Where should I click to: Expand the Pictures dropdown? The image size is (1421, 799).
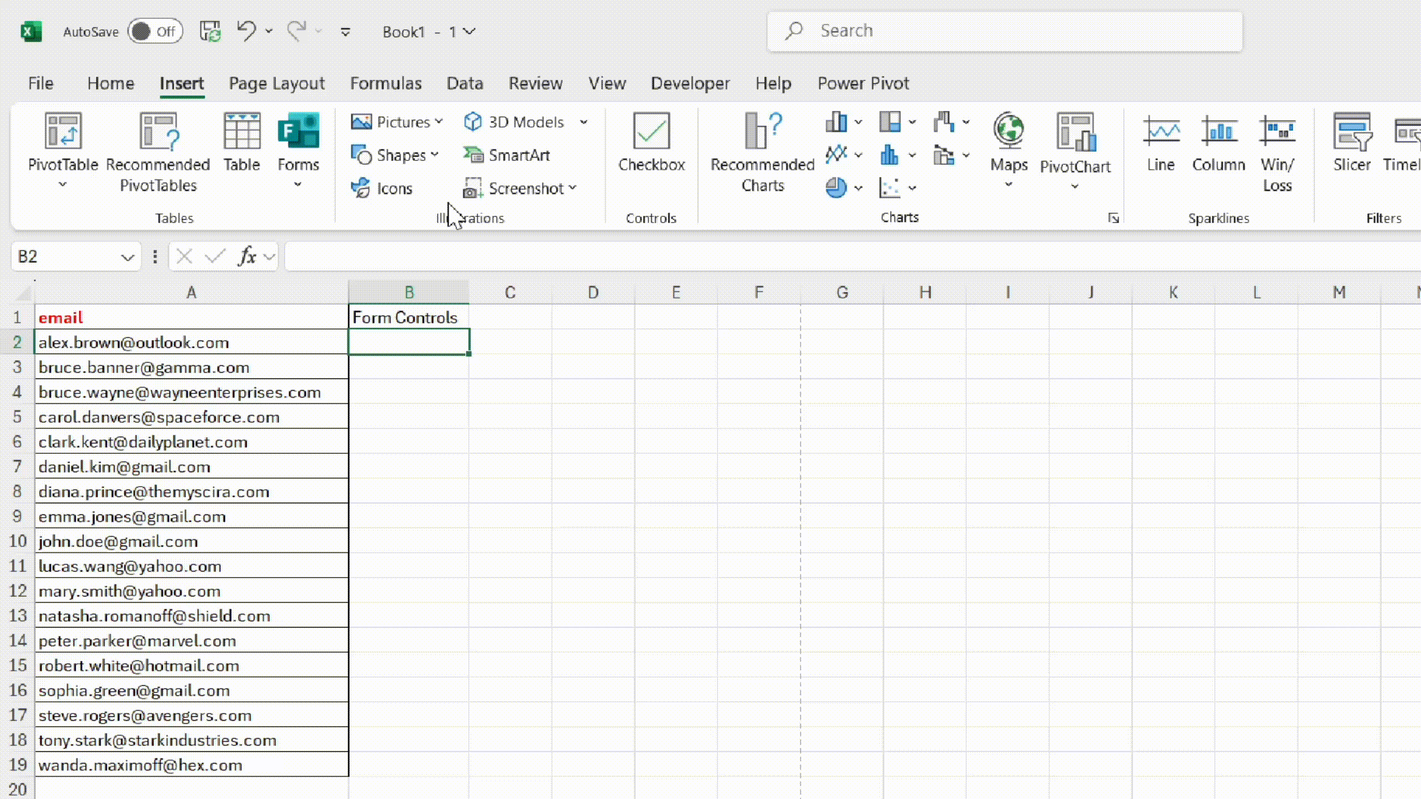[439, 122]
